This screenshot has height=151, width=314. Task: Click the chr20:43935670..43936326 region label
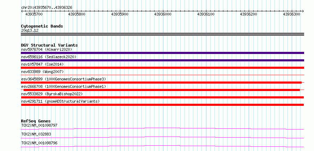[x=47, y=8]
